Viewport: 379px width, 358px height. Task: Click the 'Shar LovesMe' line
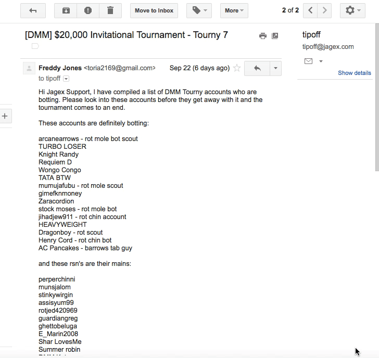60,342
